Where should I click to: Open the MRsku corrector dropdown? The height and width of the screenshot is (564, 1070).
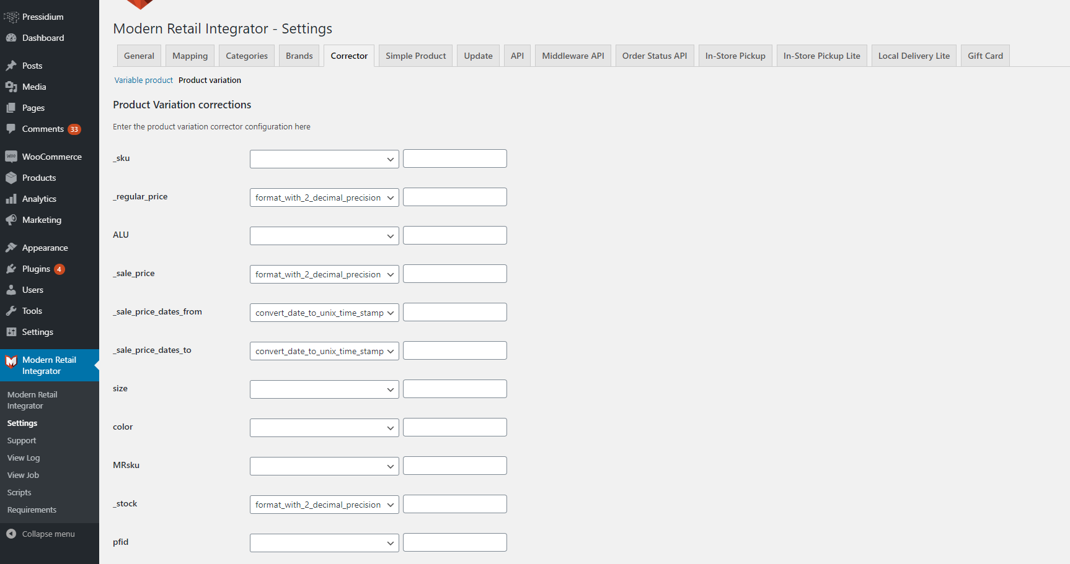coord(324,466)
